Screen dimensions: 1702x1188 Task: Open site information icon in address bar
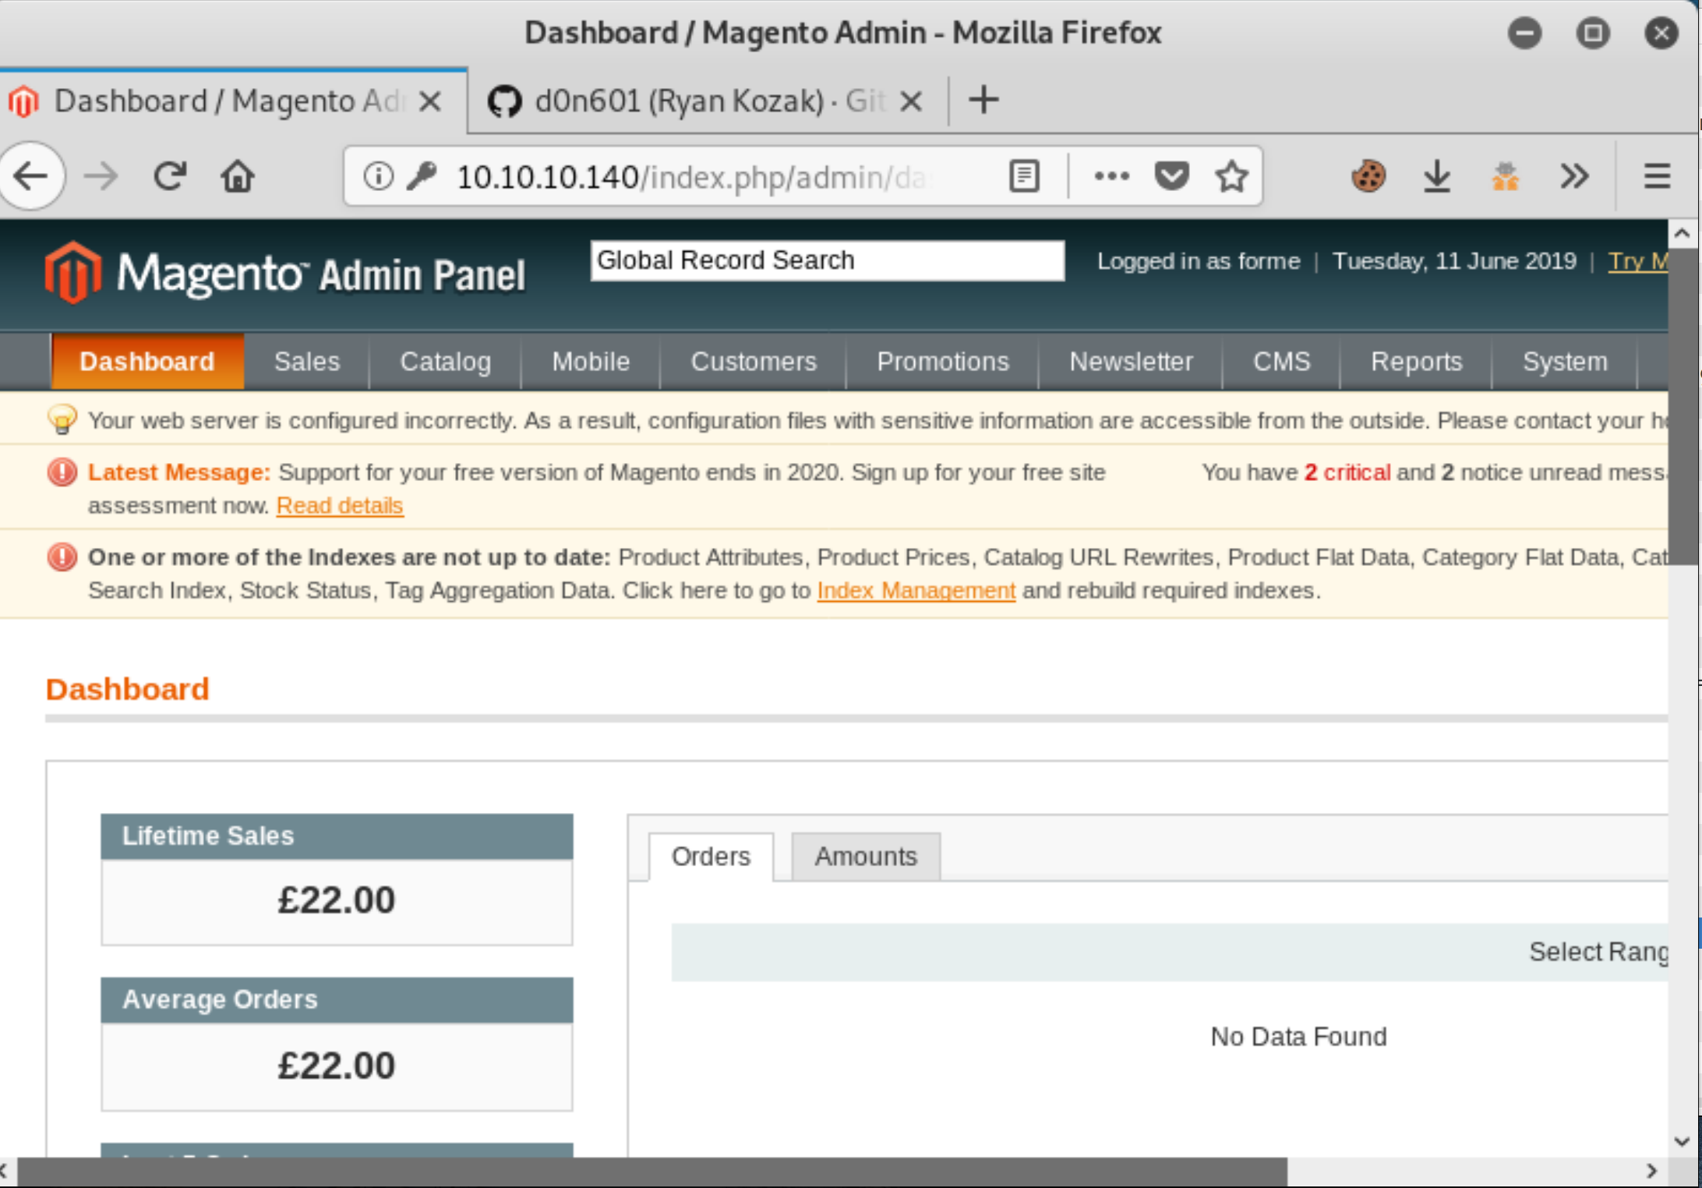378,176
